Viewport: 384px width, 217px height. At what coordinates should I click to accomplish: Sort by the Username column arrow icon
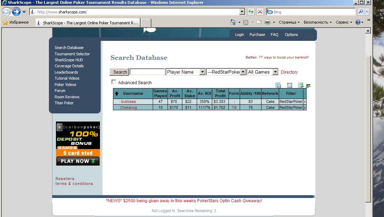coord(117,93)
